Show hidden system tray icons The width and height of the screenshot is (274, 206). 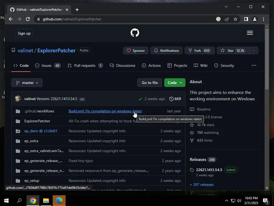click(x=226, y=201)
